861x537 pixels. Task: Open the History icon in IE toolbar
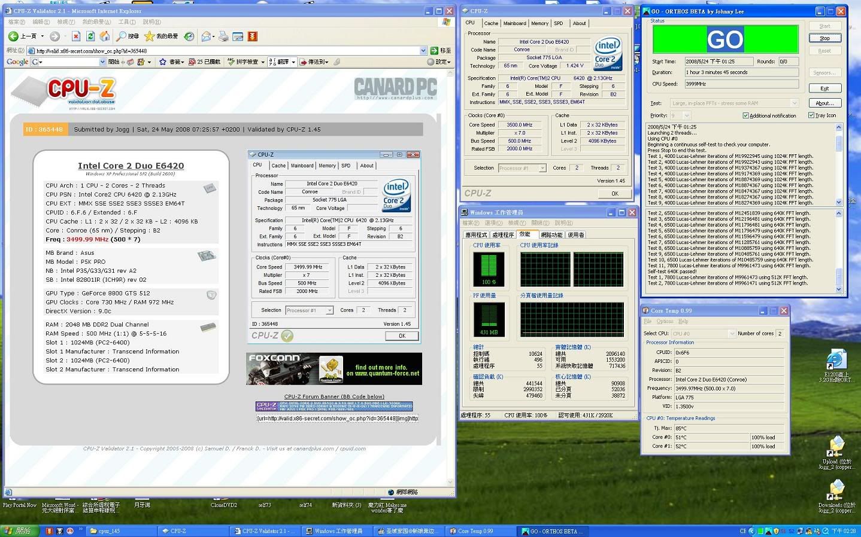coord(189,36)
